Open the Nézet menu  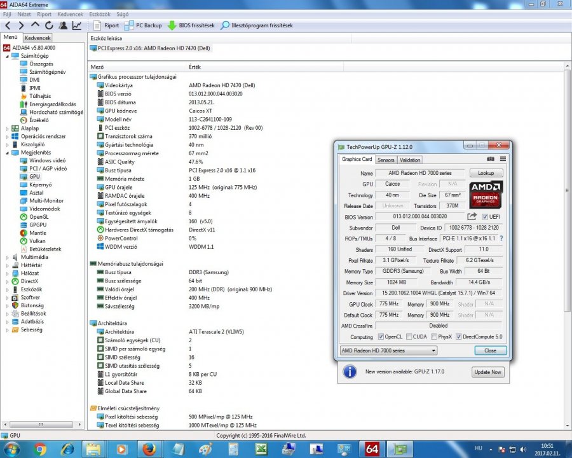pos(24,14)
